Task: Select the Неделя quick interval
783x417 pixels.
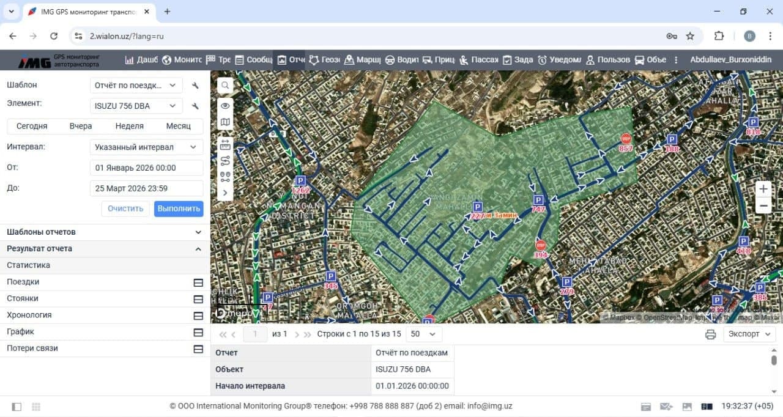Action: pos(130,126)
